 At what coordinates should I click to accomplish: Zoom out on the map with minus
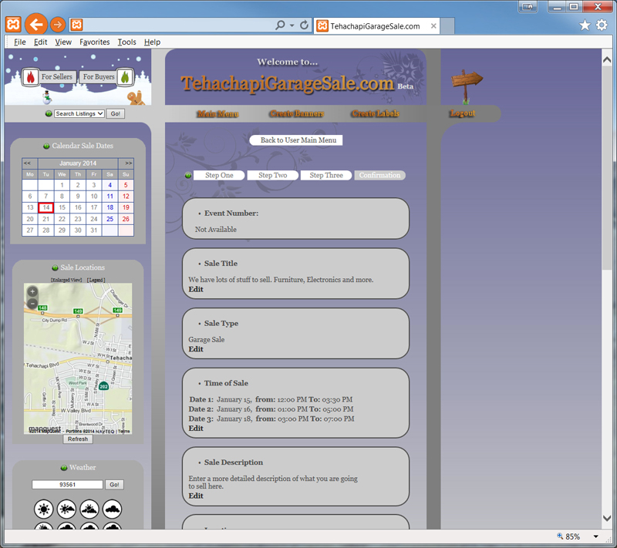click(x=32, y=303)
